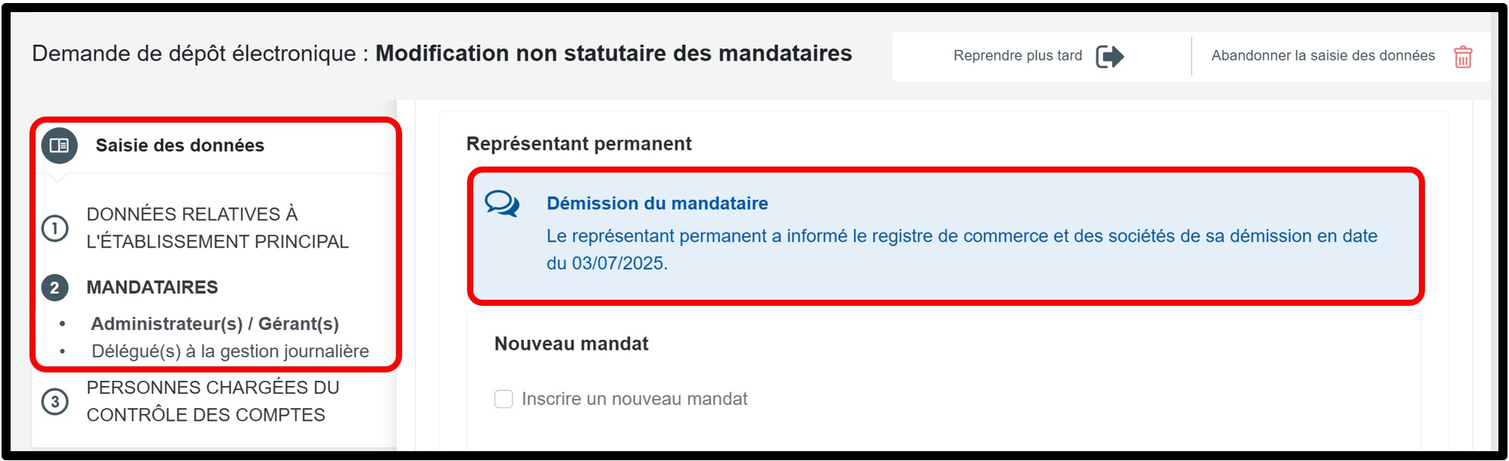The height and width of the screenshot is (461, 1509).
Task: Click the step 1 circle icon
Action: (x=55, y=228)
